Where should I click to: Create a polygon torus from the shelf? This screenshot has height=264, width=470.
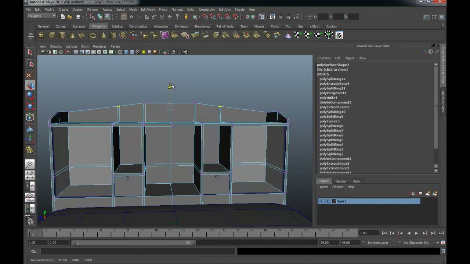(x=93, y=35)
